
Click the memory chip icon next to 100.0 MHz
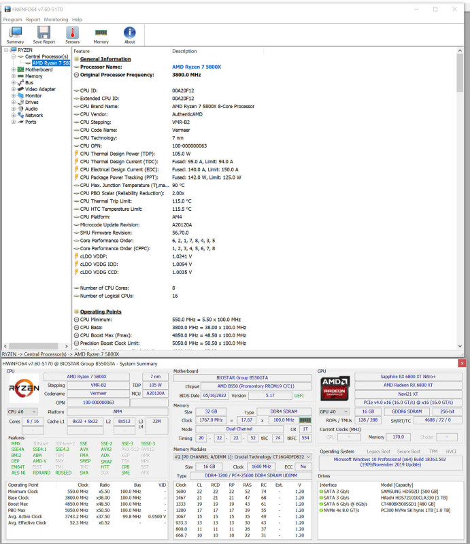coord(305,420)
